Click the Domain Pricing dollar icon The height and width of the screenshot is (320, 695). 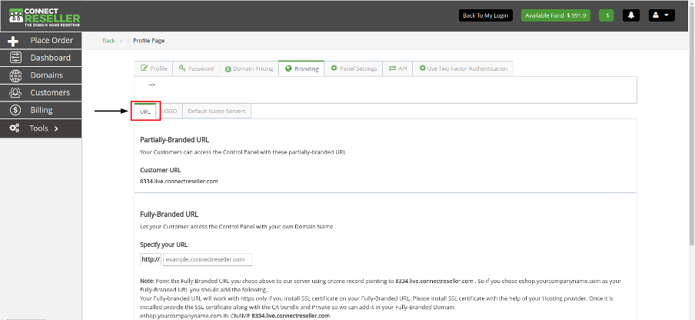point(228,69)
